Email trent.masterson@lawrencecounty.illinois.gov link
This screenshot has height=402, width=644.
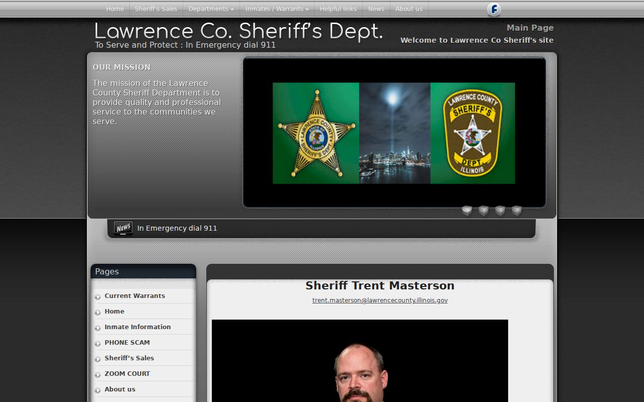[380, 300]
